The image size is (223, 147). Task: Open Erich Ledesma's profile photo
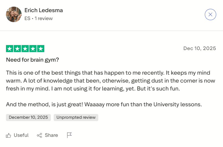tap(14, 14)
